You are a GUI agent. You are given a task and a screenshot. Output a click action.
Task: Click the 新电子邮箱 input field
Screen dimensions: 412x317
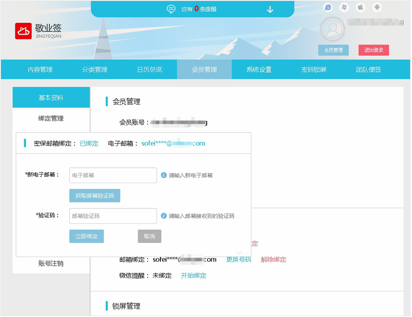click(x=113, y=175)
